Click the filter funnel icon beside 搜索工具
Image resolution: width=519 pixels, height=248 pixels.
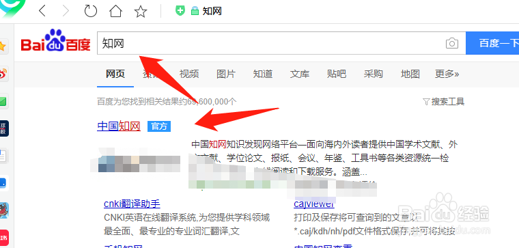[426, 102]
